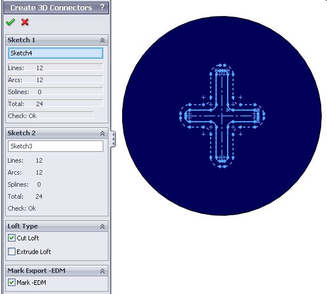Click the Lines: 12 field in Sketch 1
327x294 pixels.
click(55, 67)
